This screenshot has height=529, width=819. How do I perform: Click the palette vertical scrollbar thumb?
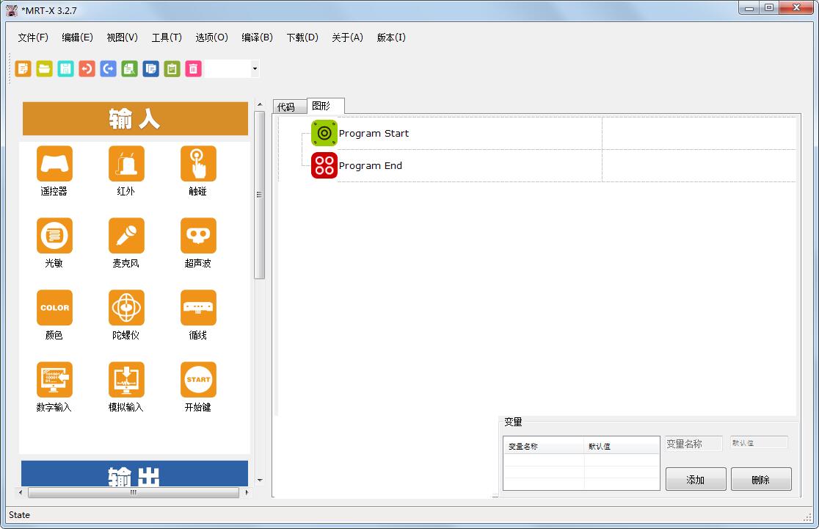click(x=259, y=195)
